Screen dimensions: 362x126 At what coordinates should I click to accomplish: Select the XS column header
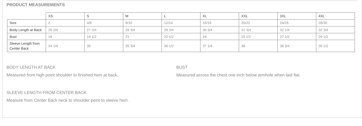(51, 16)
